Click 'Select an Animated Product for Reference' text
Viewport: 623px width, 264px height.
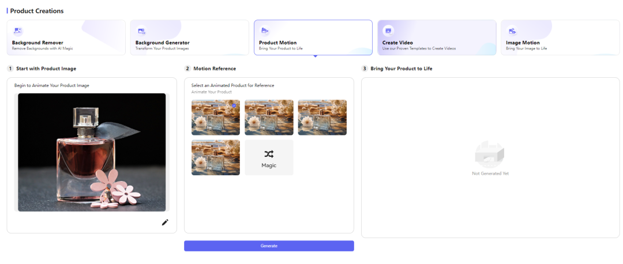233,85
